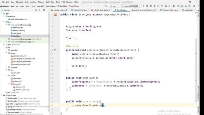Click Collapse All icon in Project panel
204x115 pixels.
pos(40,10)
